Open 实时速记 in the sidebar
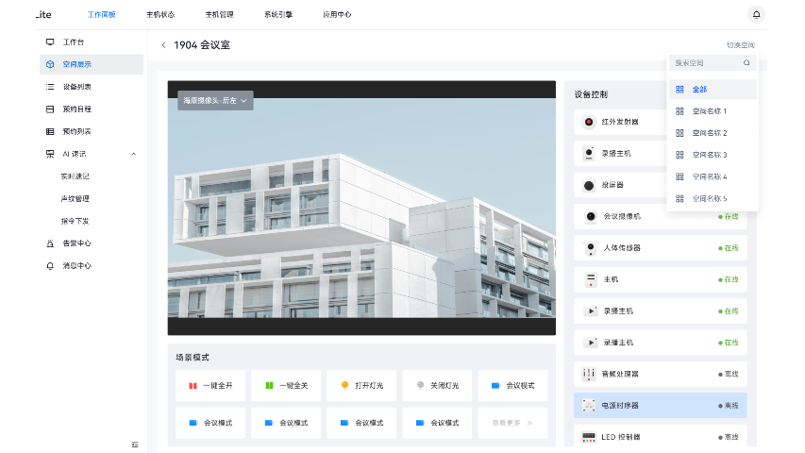The width and height of the screenshot is (805, 453). tap(75, 176)
